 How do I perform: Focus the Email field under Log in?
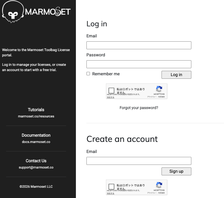139,45
